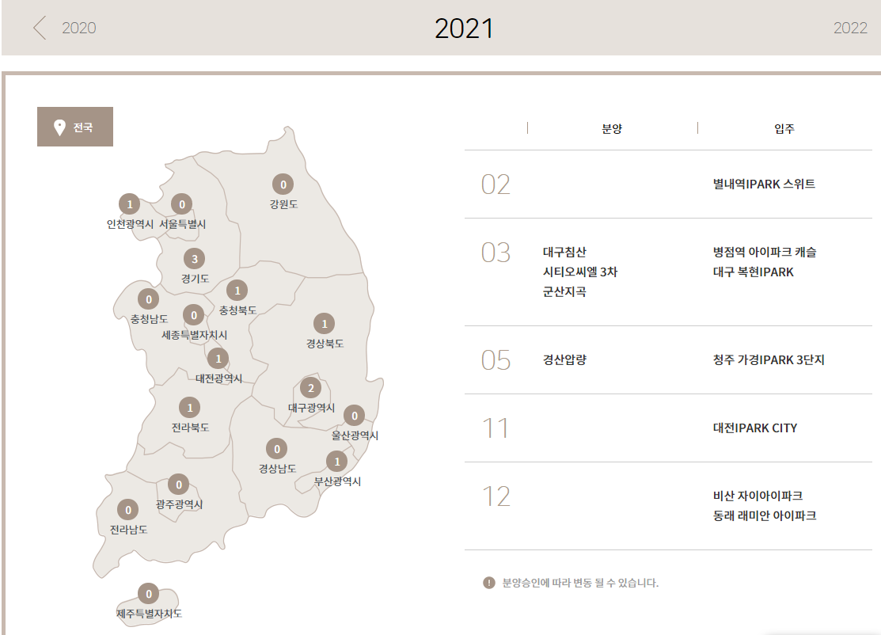Select the 경기도 marker showing 3
Image resolution: width=881 pixels, height=635 pixels.
pyautogui.click(x=195, y=258)
